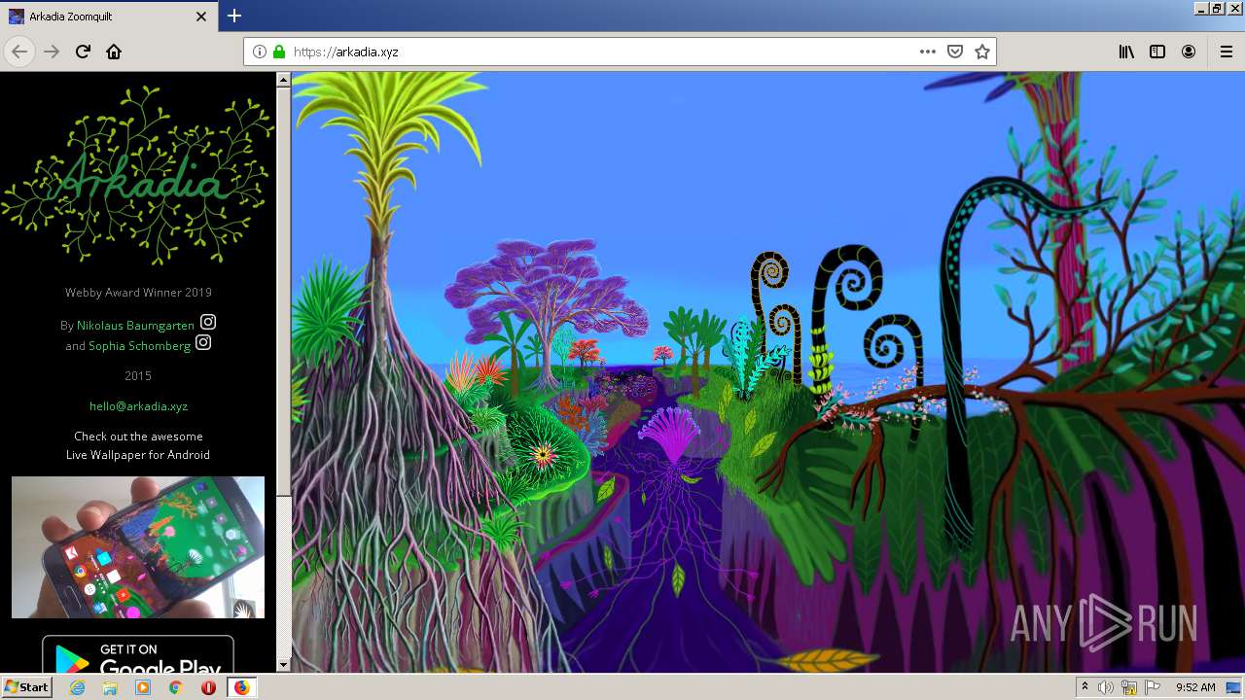Image resolution: width=1245 pixels, height=700 pixels.
Task: Go back to the previous page
Action: pos(19,52)
